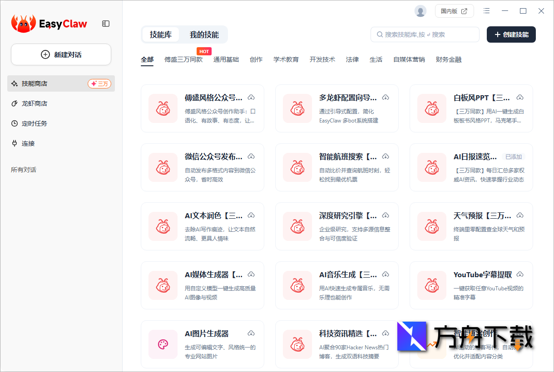Viewport: 554px width, 372px height.
Task: Select the 学术教育 category tab
Action: pyautogui.click(x=286, y=59)
